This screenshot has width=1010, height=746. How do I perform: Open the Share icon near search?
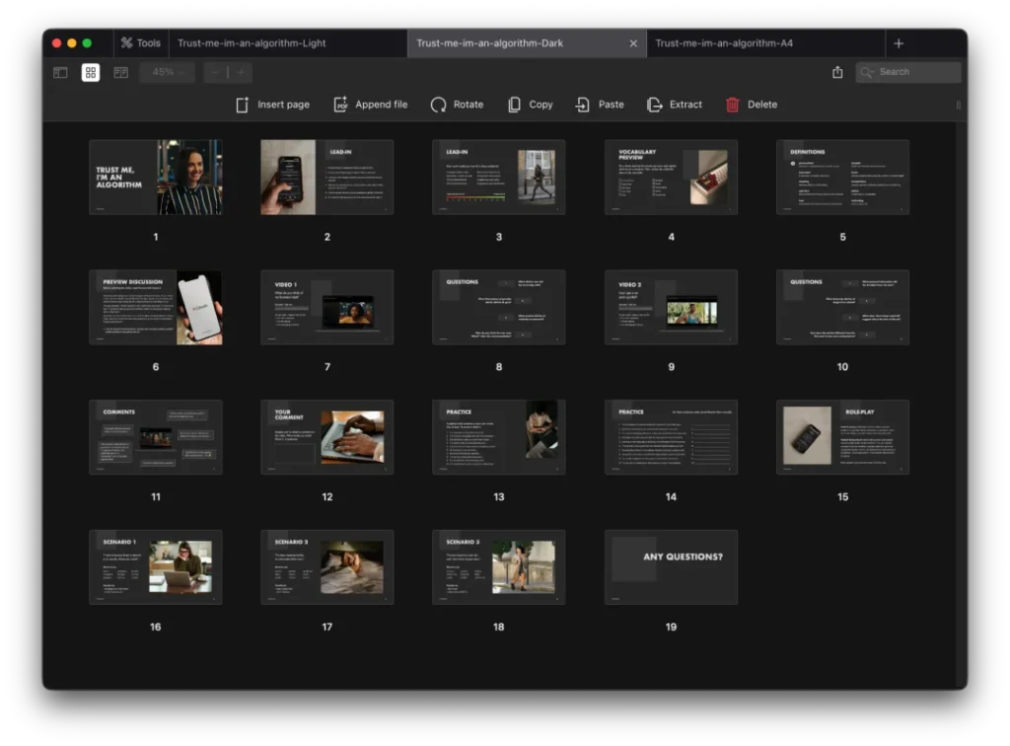[838, 72]
